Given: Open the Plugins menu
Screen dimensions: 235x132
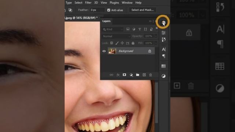Looking at the screenshot, I should point(114,3).
